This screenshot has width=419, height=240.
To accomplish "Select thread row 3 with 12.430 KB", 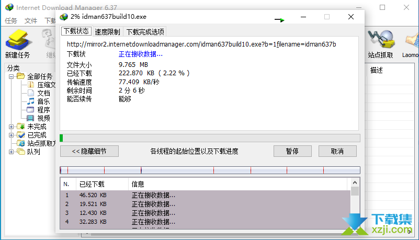I will pyautogui.click(x=205, y=213).
